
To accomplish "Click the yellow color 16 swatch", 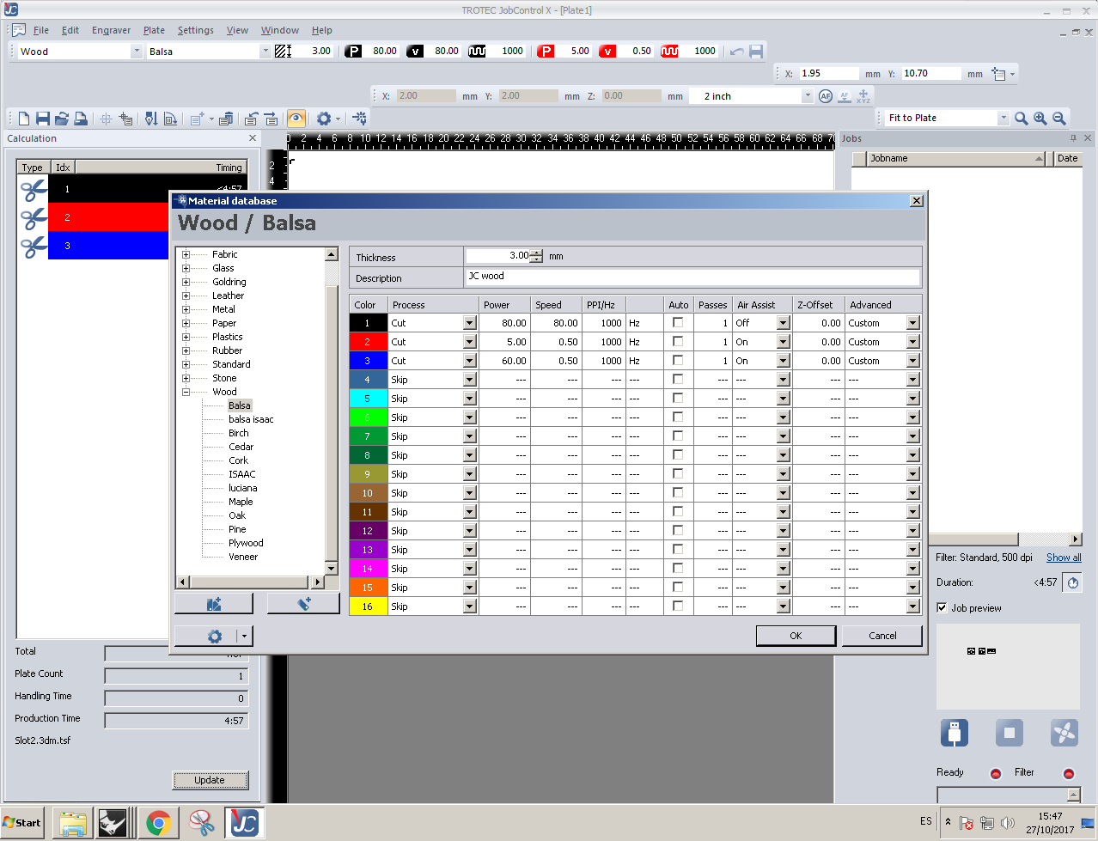I will pyautogui.click(x=368, y=606).
